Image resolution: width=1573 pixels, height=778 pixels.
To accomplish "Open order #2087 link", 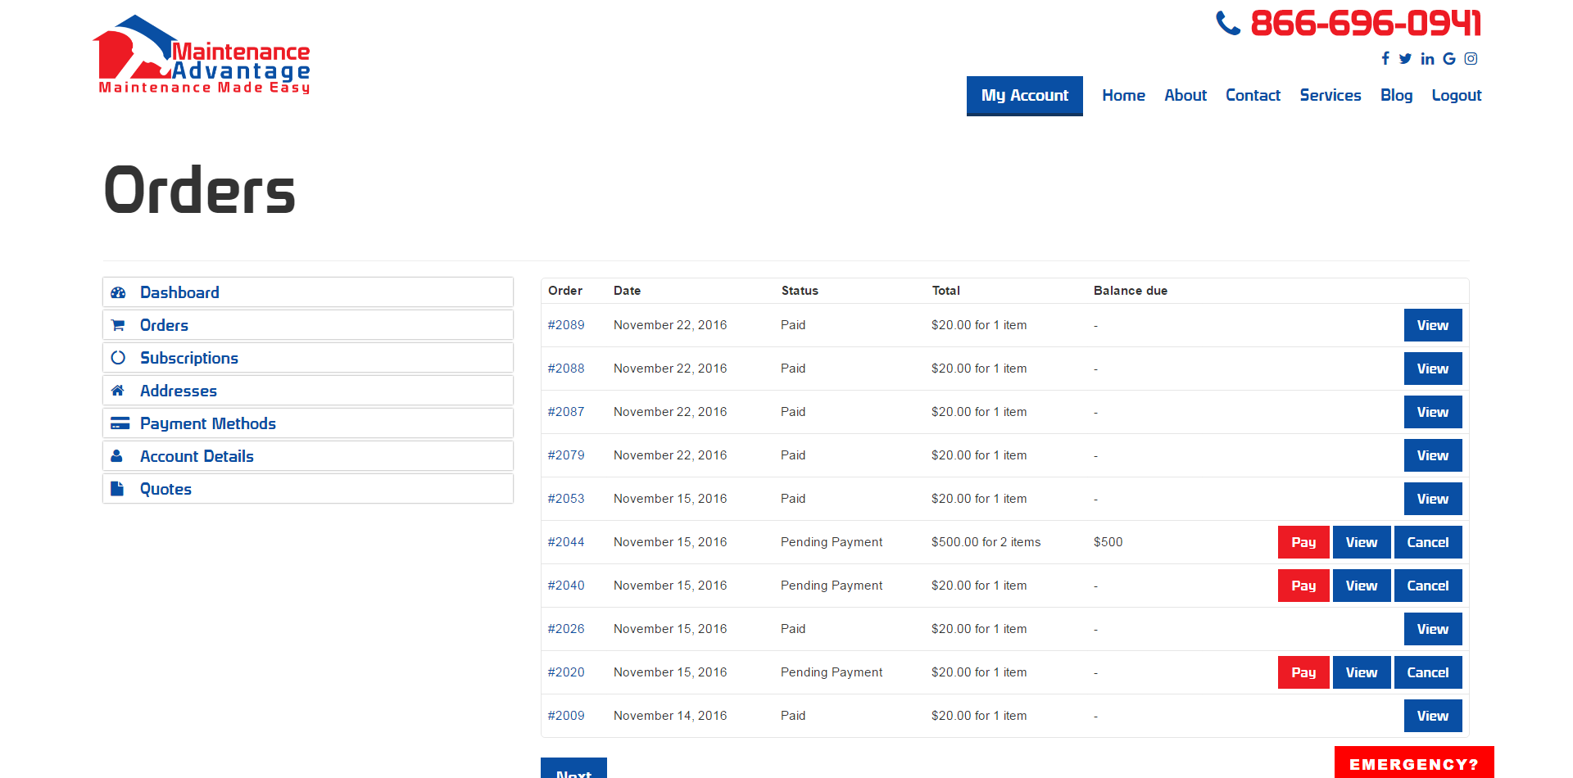I will pos(566,412).
